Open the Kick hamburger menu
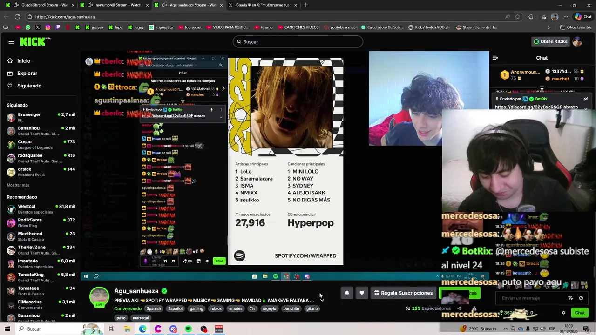Screen dimensions: 596x335 (x=11, y=41)
